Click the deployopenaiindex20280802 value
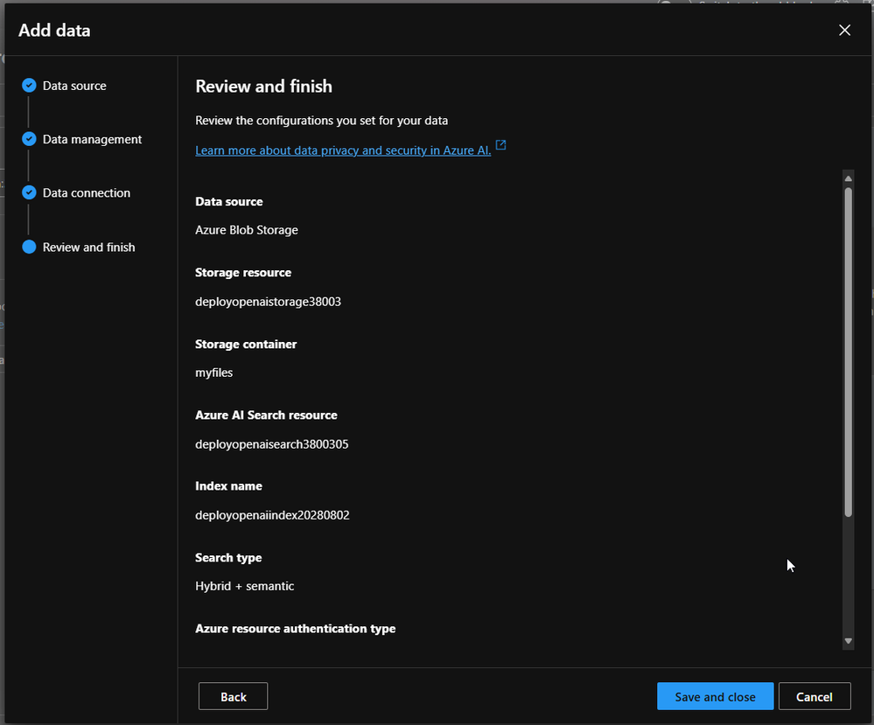This screenshot has height=725, width=874. pos(273,515)
